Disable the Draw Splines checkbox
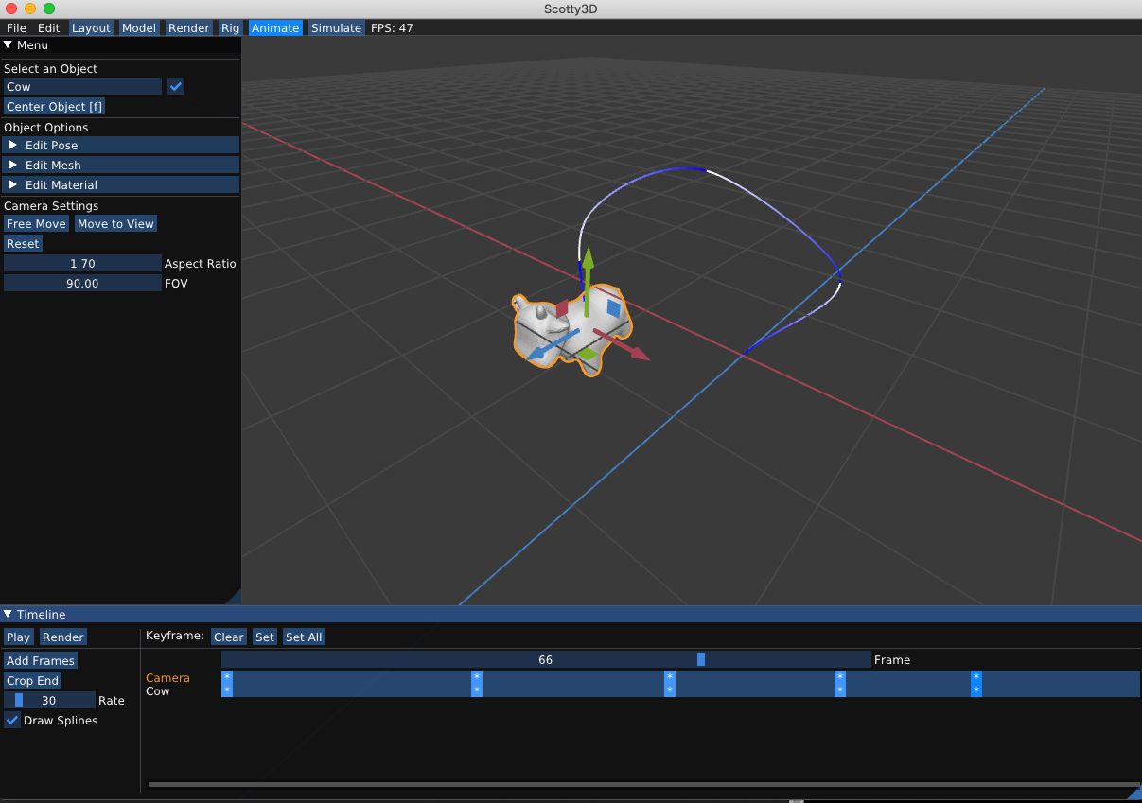Viewport: 1142px width, 803px height. [x=12, y=720]
